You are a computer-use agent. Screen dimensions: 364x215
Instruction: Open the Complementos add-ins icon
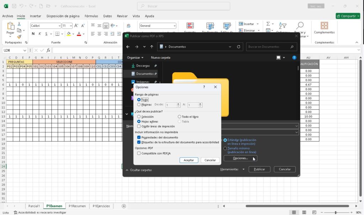pos(324,26)
